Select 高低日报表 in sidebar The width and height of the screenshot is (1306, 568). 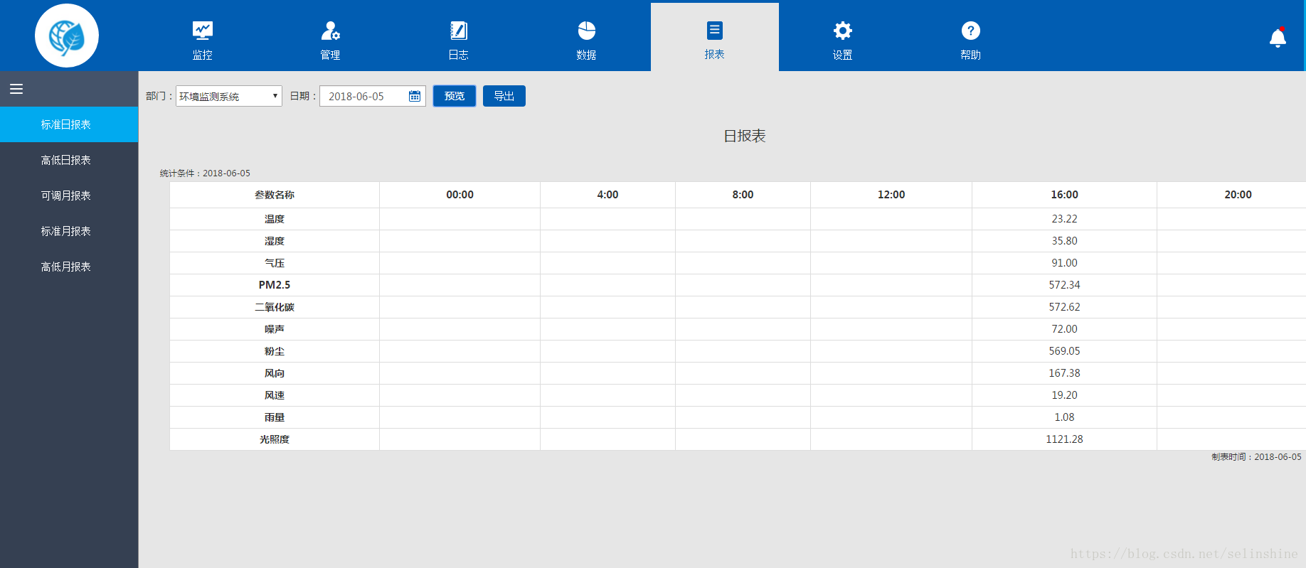[69, 160]
